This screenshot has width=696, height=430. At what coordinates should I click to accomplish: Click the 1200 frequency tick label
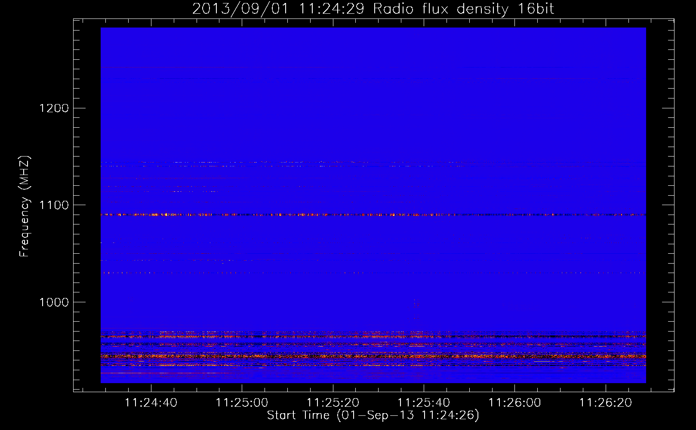(x=54, y=108)
